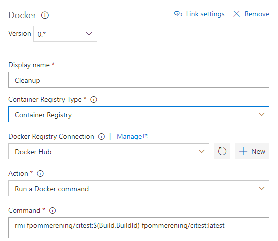Click the Display name field containing Cleanup
278x241 pixels.
point(139,80)
